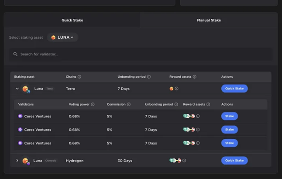Collapse the Luna Terra row
282x179 pixels.
point(17,89)
